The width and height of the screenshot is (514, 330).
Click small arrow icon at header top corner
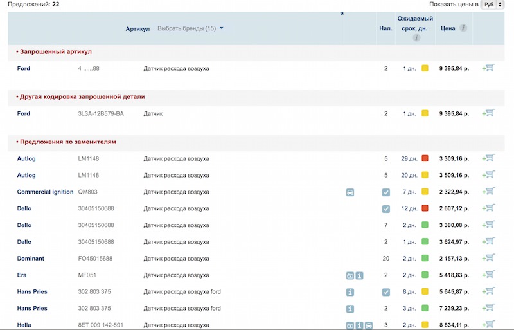(x=342, y=14)
